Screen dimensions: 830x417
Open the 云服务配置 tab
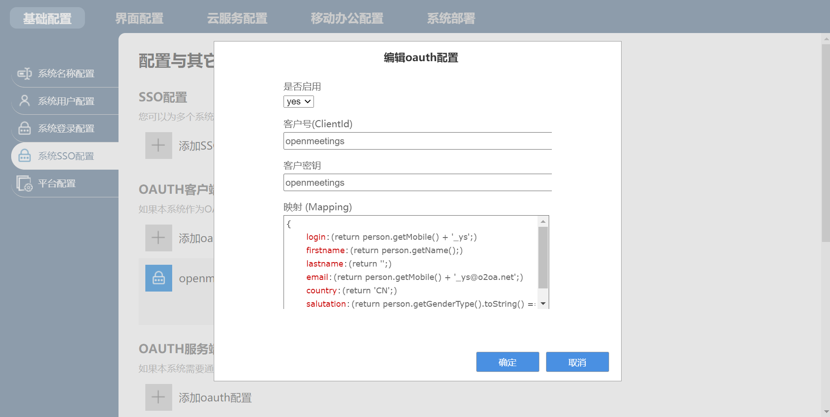pos(237,18)
